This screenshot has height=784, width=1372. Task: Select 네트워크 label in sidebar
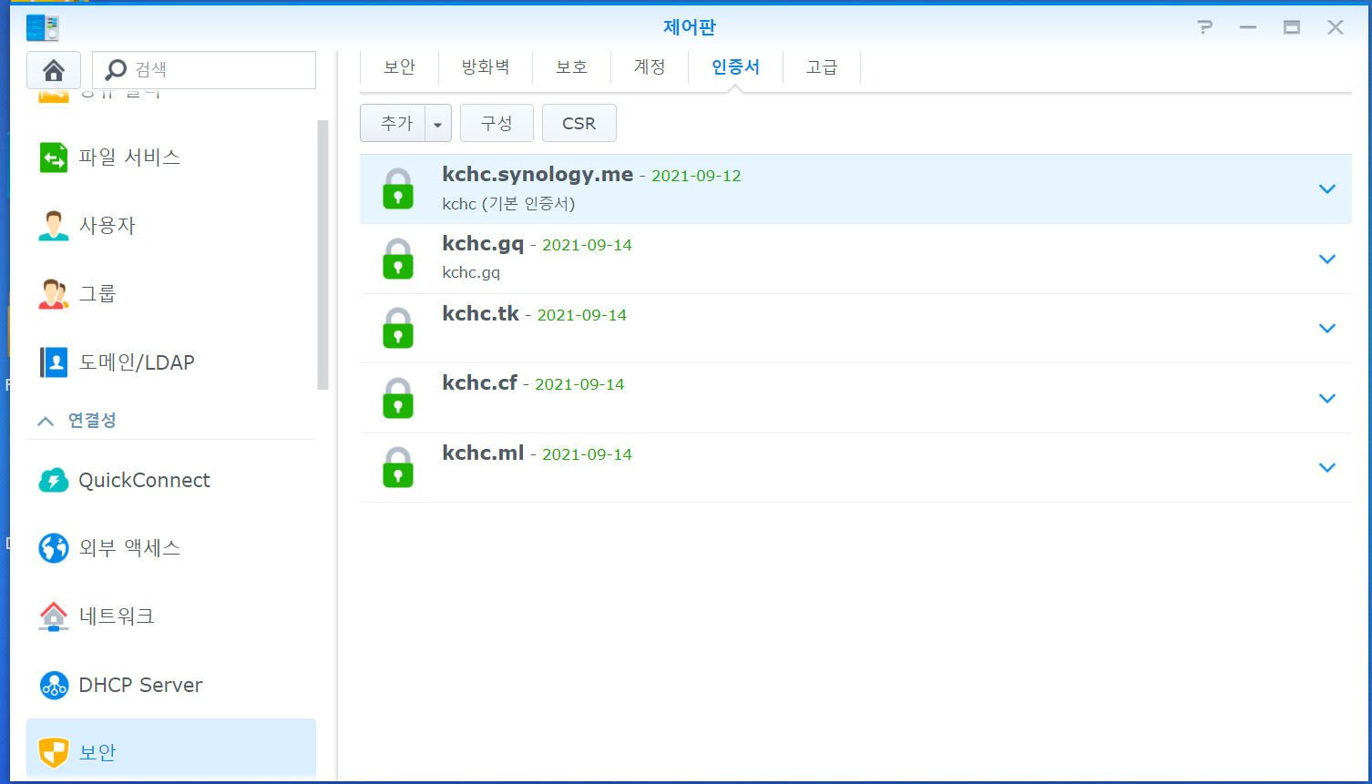pos(117,616)
